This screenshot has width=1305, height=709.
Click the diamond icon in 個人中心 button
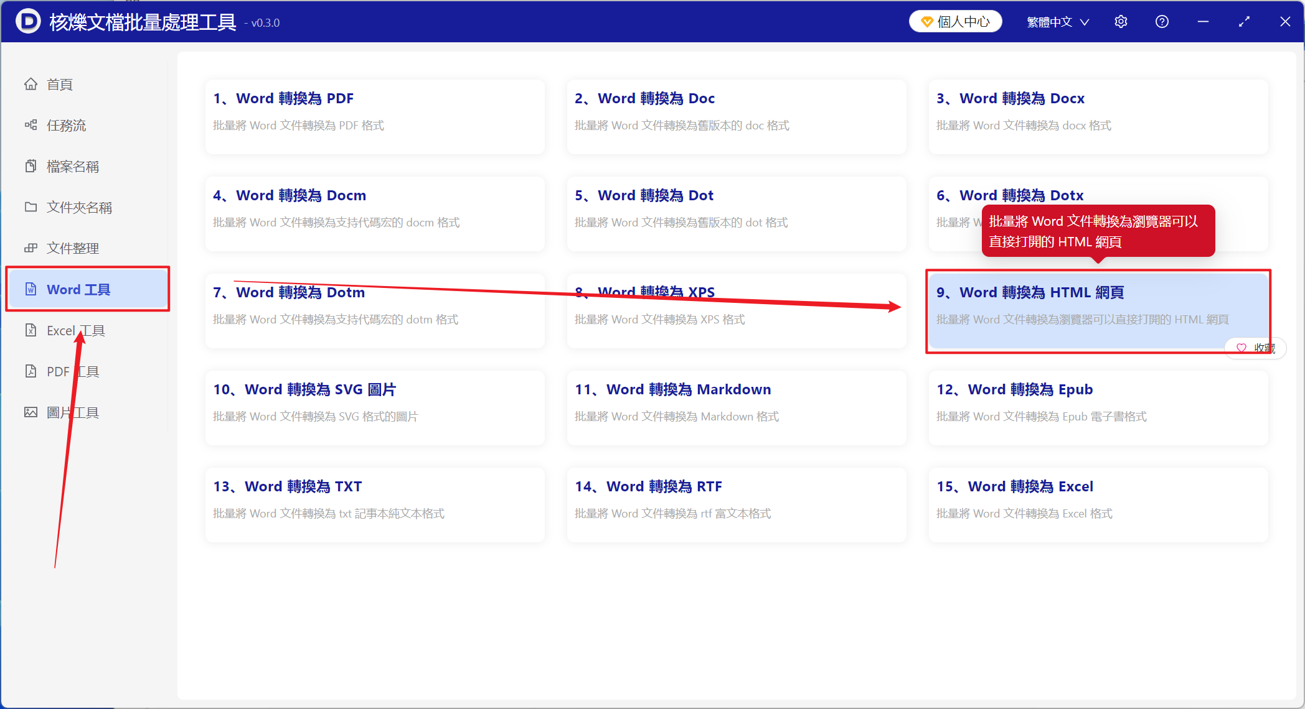coord(927,22)
